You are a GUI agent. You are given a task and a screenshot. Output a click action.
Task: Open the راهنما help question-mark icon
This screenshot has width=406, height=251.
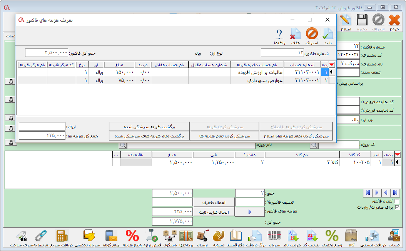[x=279, y=34]
